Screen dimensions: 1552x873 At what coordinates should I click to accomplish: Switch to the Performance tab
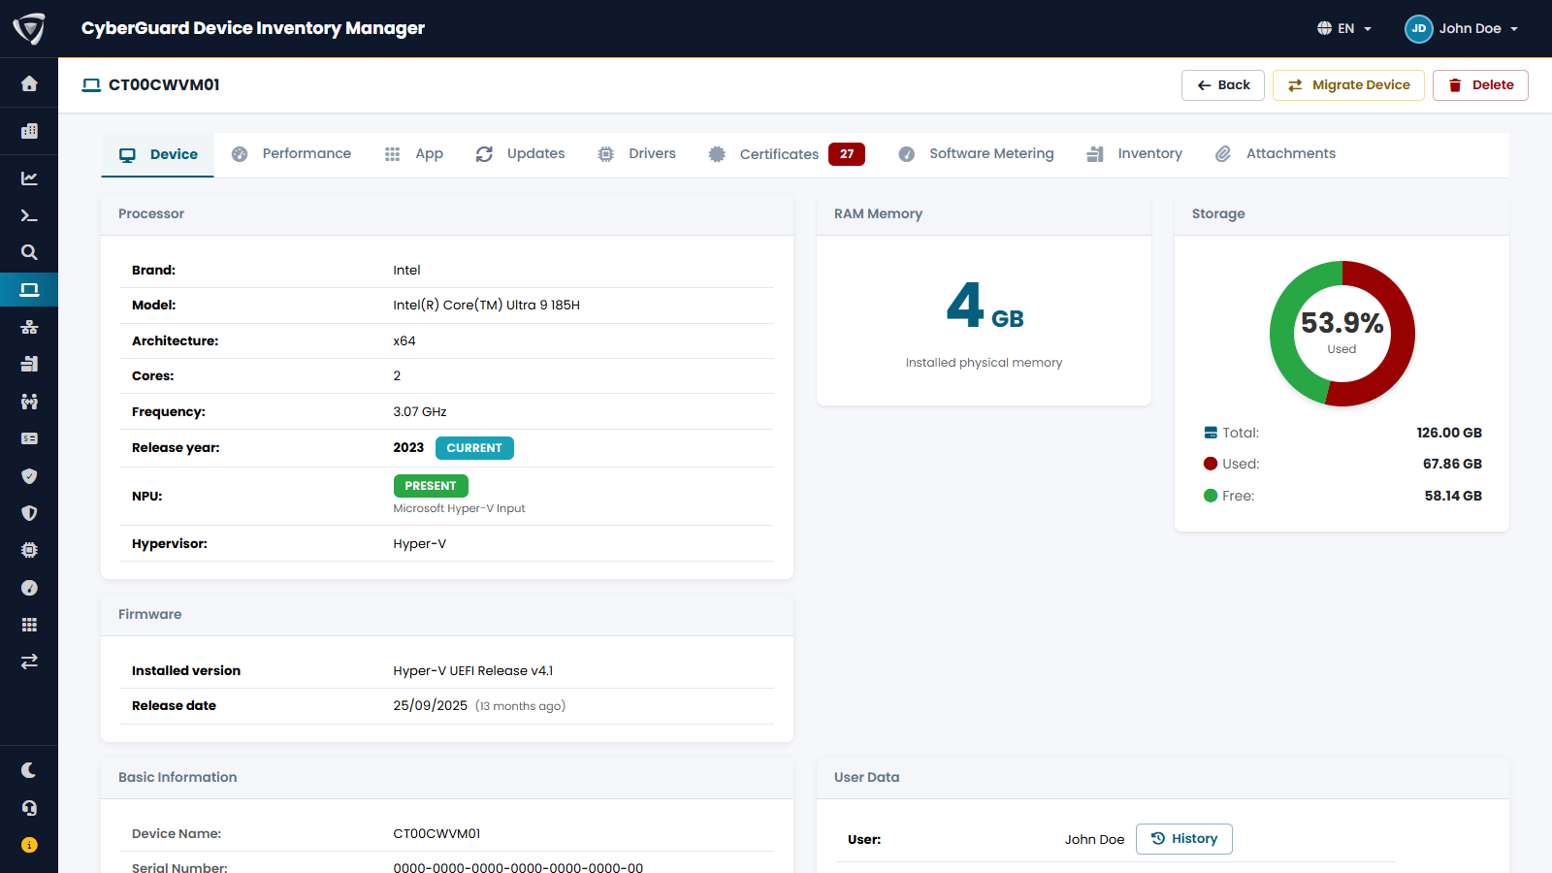coord(291,153)
